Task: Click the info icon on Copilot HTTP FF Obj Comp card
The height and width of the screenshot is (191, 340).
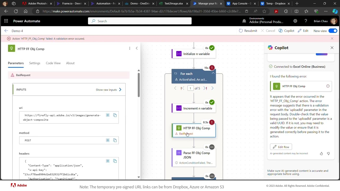Action: [x=328, y=86]
